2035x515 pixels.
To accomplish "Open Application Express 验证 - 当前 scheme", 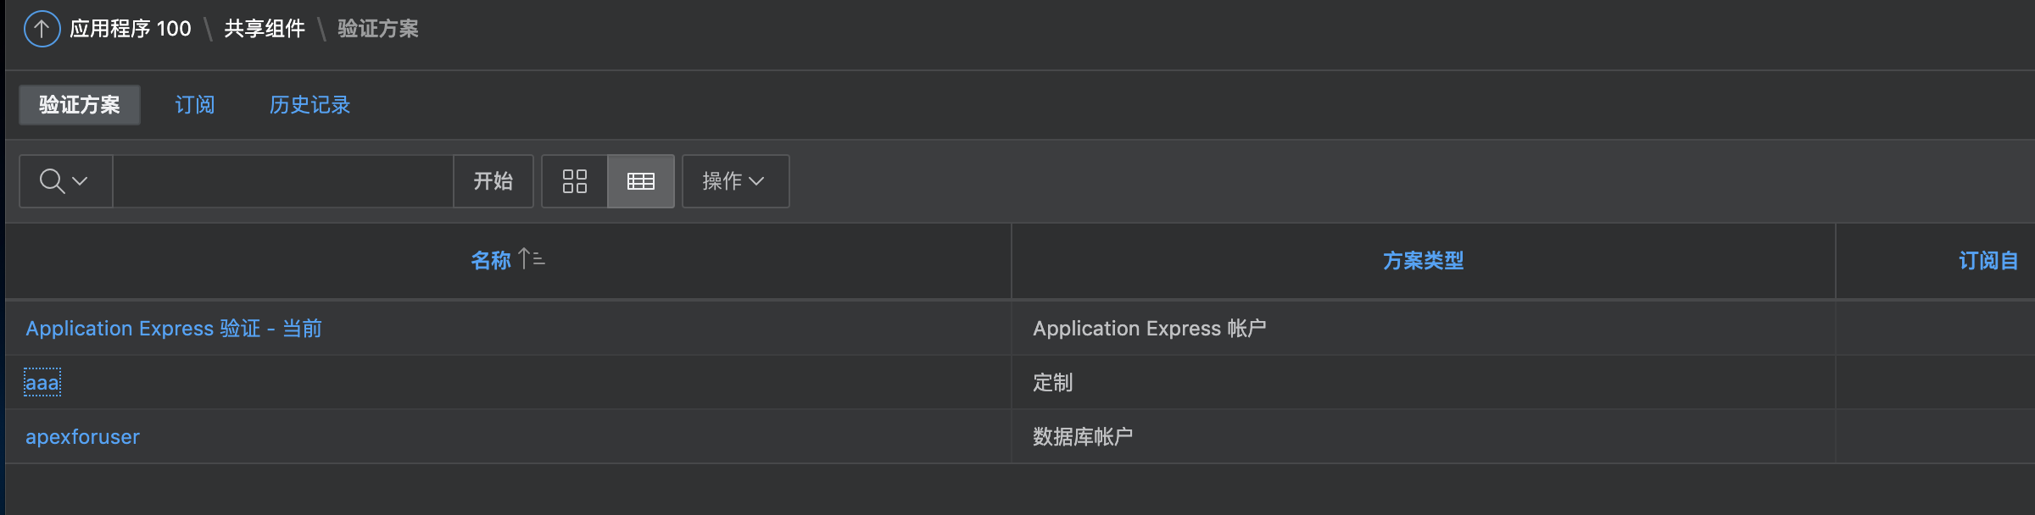I will tap(174, 329).
